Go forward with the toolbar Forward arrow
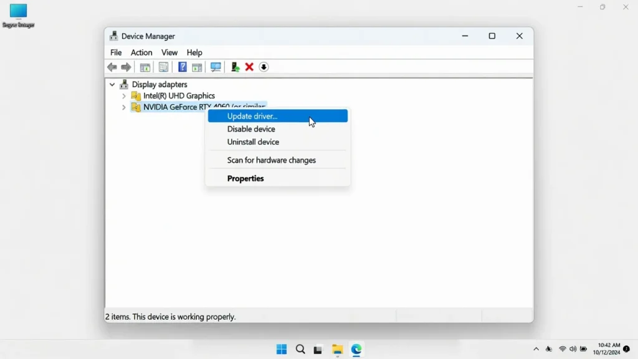 [x=126, y=67]
